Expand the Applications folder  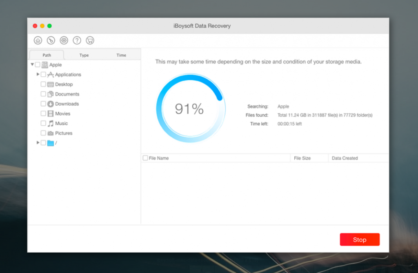tap(38, 74)
